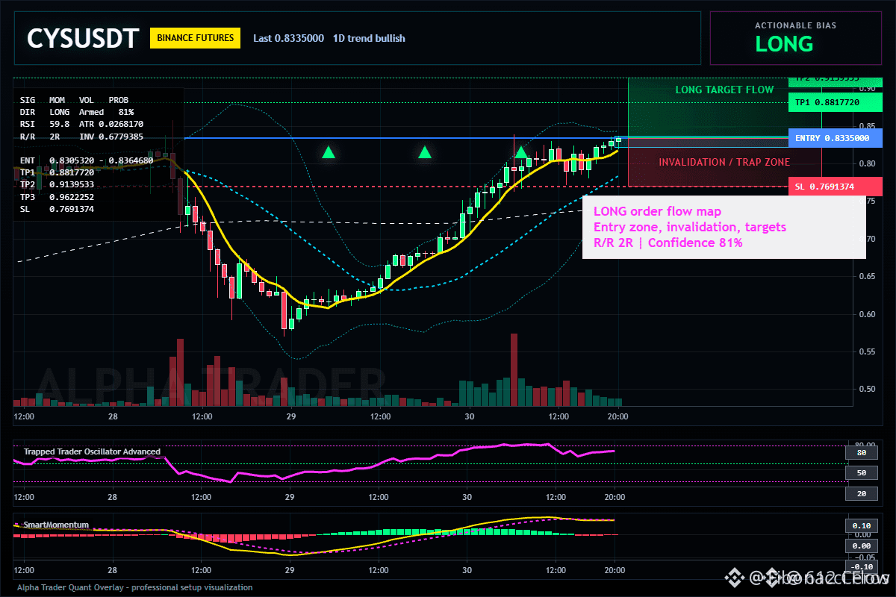896x597 pixels.
Task: Click the 0.70 price axis label
Action: click(x=868, y=239)
